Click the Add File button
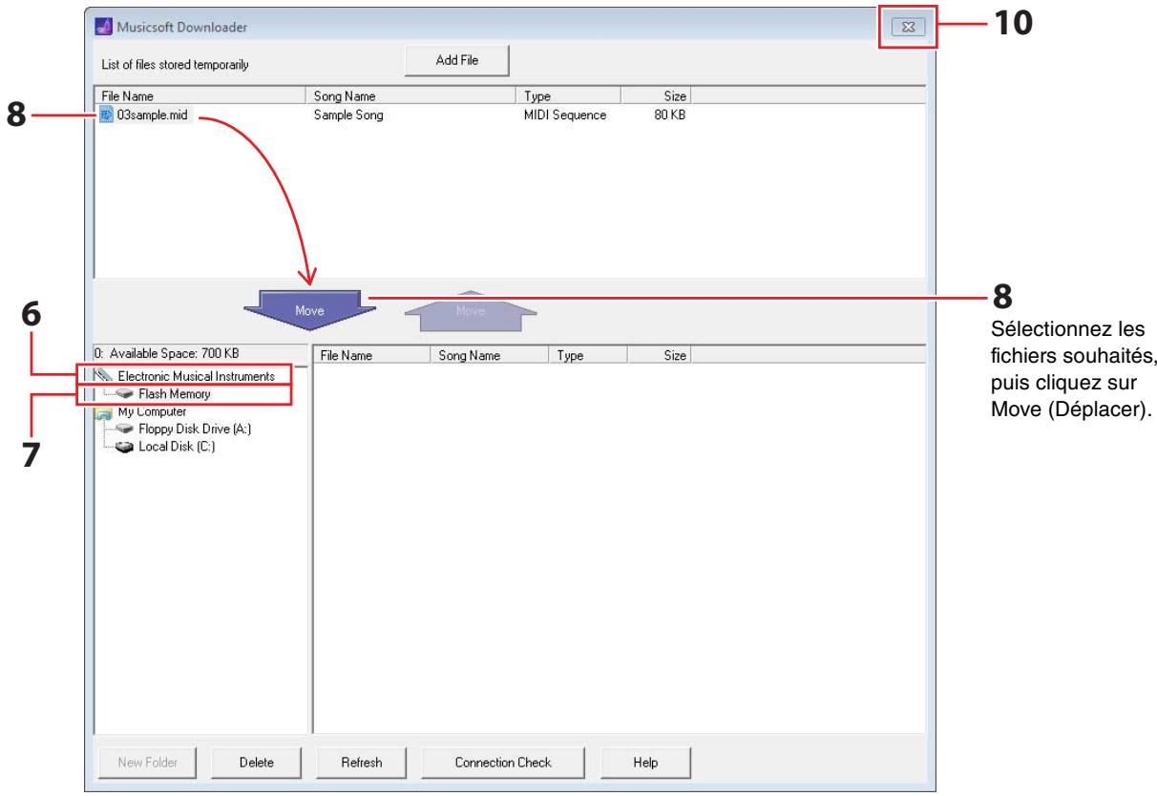 tap(456, 60)
